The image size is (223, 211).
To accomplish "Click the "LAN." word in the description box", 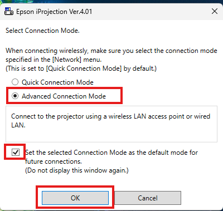I will click(x=18, y=125).
